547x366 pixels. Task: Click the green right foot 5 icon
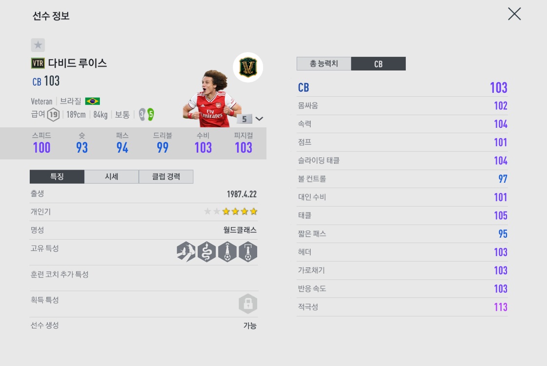pos(151,114)
